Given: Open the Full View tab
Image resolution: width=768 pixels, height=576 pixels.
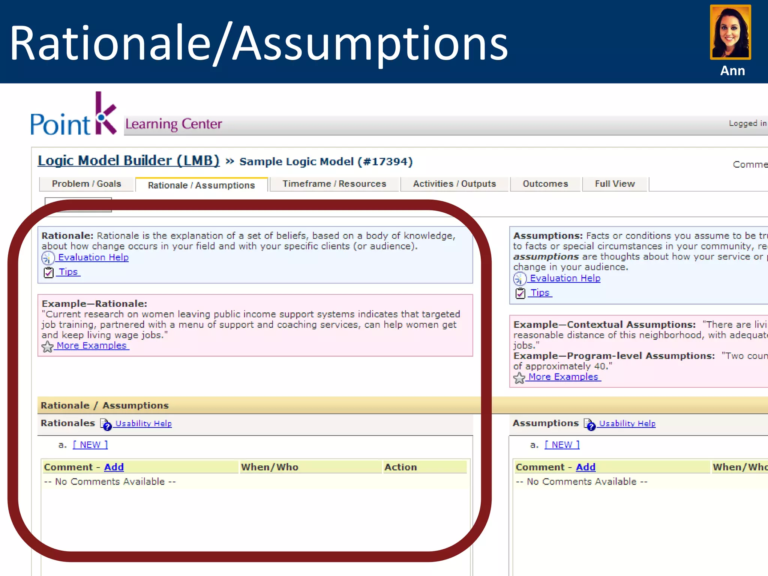Looking at the screenshot, I should click(615, 184).
